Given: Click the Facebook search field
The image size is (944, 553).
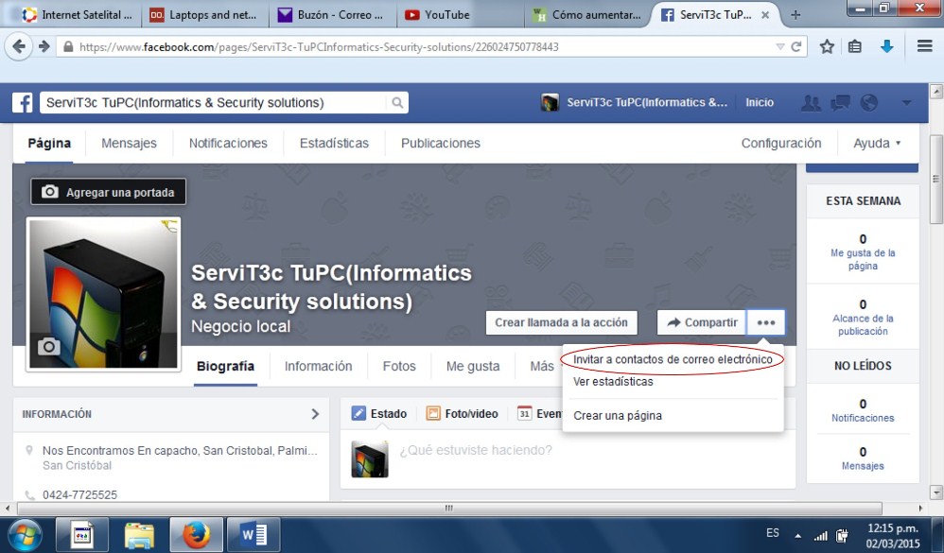Looking at the screenshot, I should pyautogui.click(x=213, y=103).
